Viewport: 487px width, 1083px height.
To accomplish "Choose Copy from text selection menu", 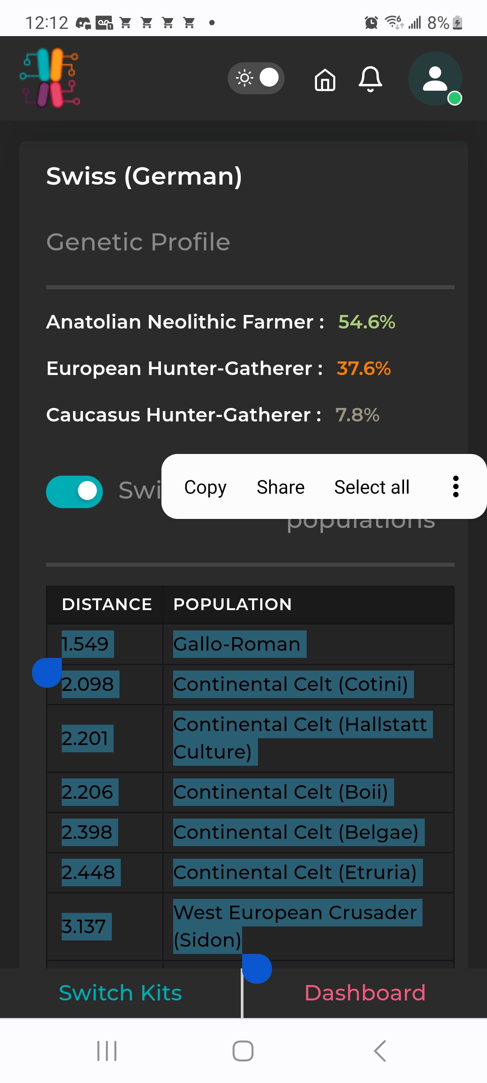I will coord(205,487).
